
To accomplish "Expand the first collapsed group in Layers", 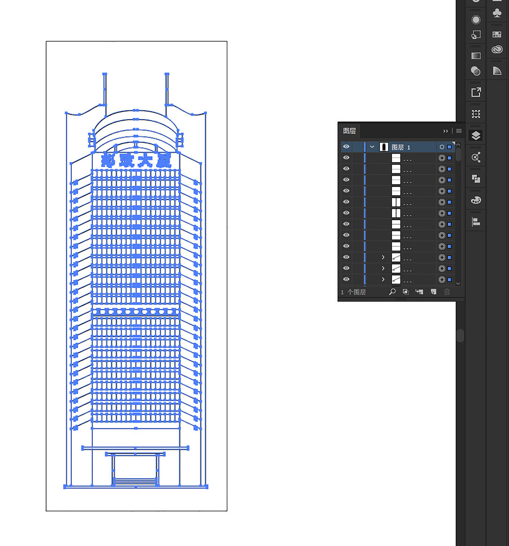I will point(383,257).
